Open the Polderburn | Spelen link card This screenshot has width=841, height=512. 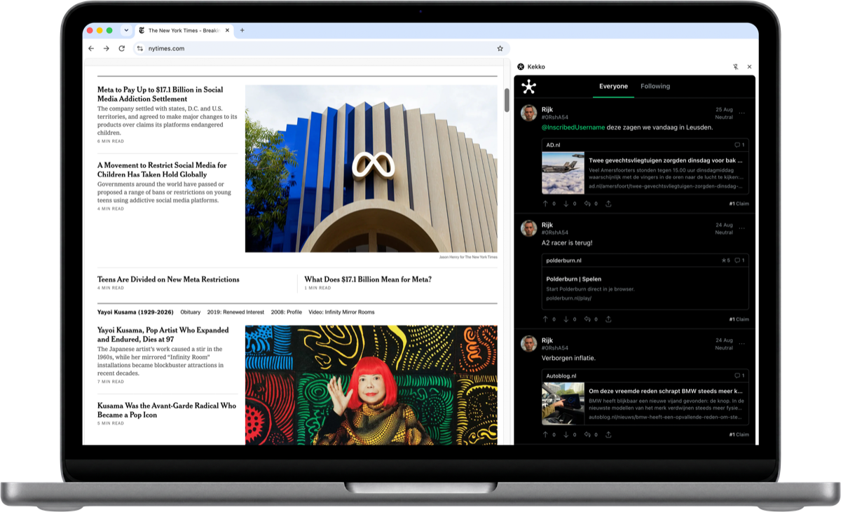(645, 282)
